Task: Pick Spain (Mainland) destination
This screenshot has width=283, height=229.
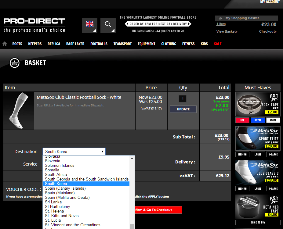Action: (x=86, y=193)
